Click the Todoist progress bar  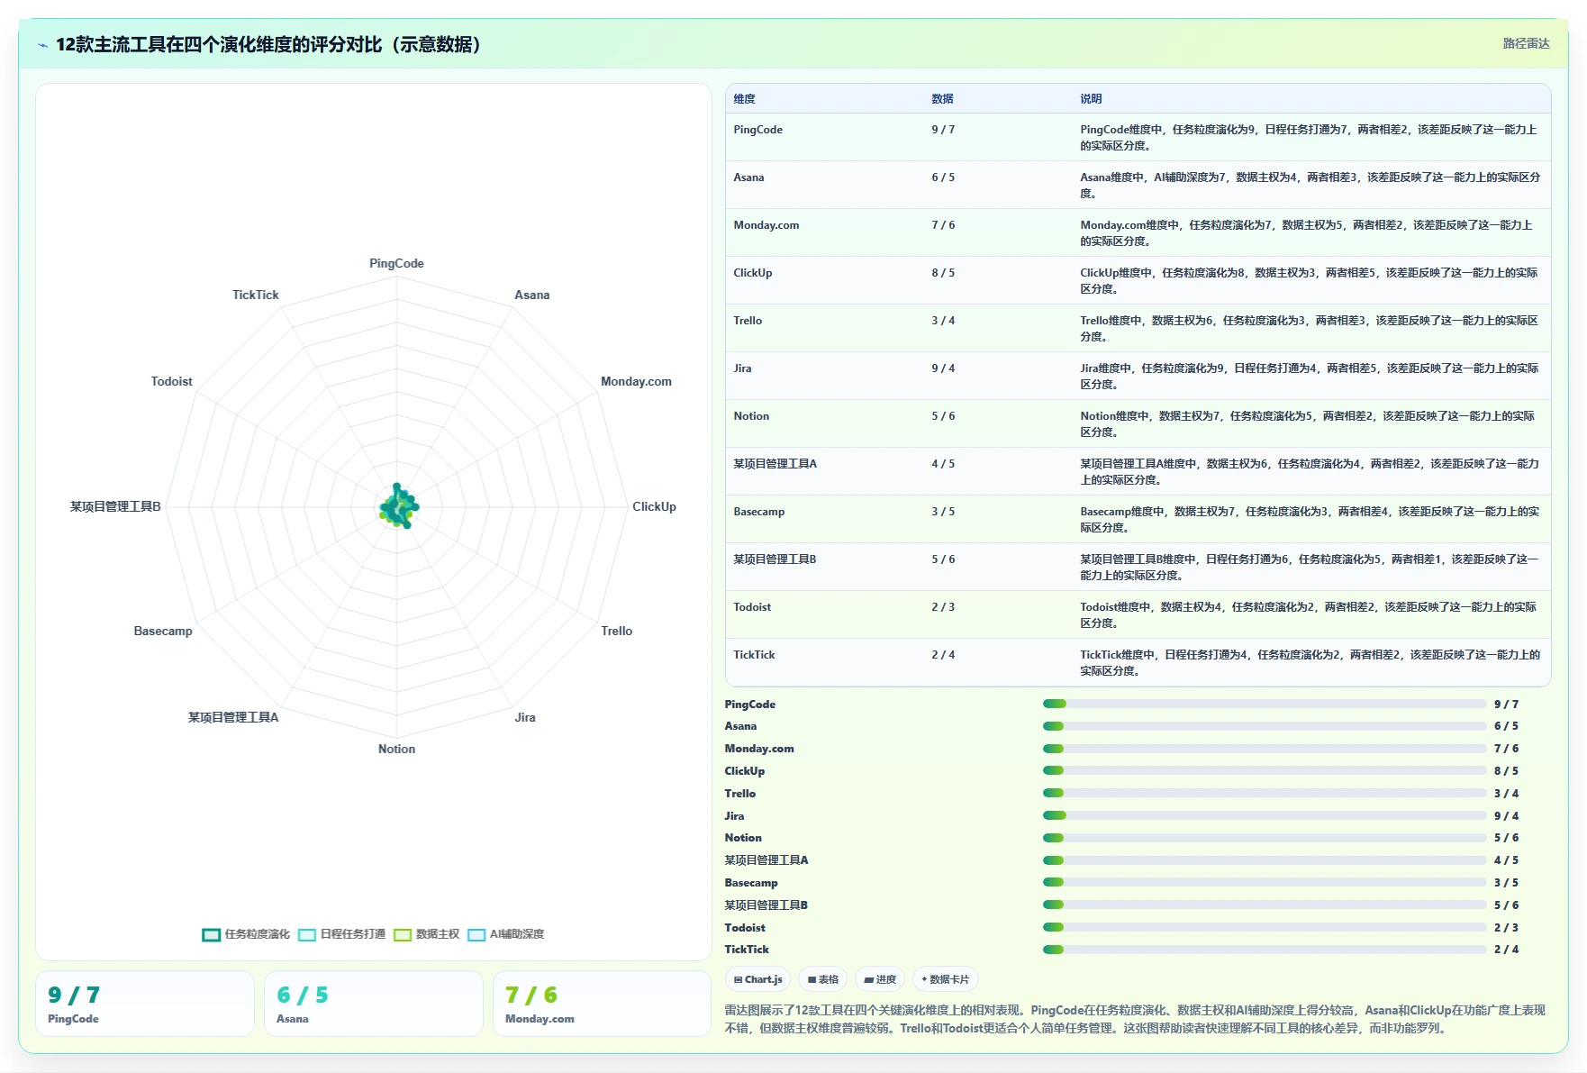(x=1265, y=927)
